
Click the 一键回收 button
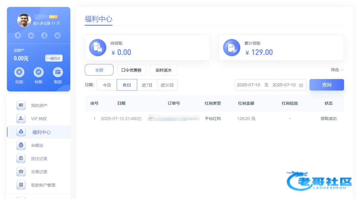pyautogui.click(x=54, y=58)
